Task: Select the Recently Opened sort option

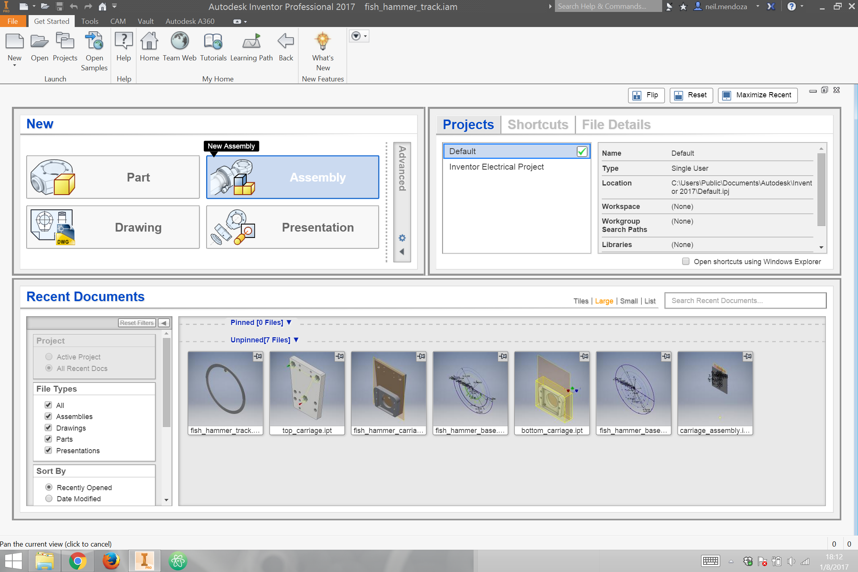Action: tap(49, 487)
